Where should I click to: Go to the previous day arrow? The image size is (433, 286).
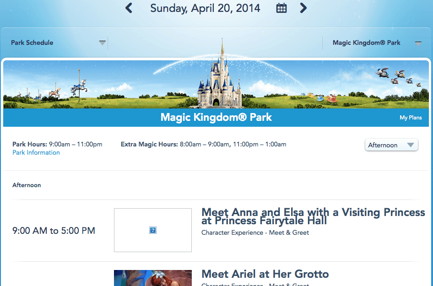tap(129, 8)
